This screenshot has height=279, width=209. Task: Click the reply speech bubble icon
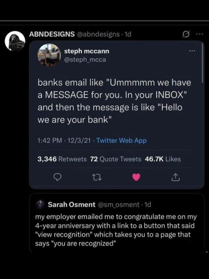58,178
